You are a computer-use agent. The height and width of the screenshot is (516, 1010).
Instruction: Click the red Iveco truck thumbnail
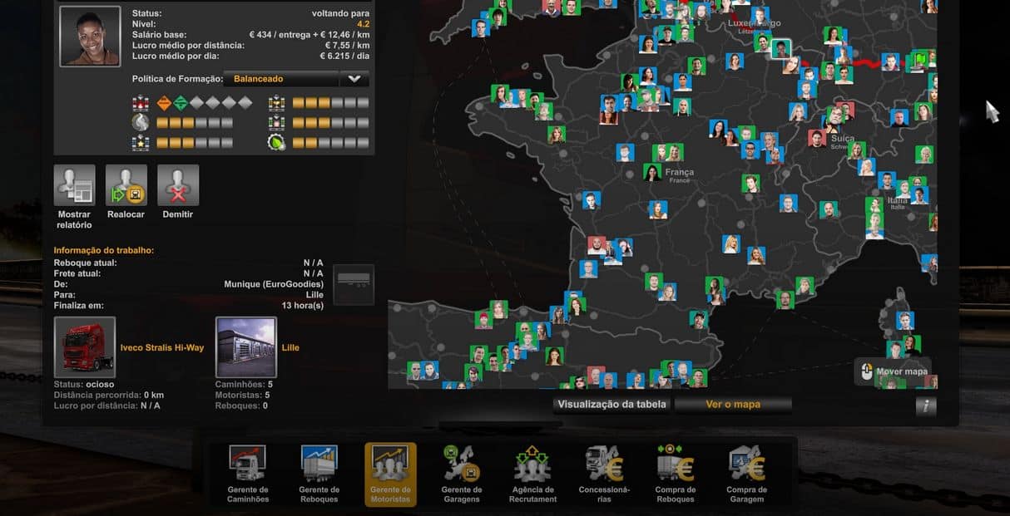85,346
